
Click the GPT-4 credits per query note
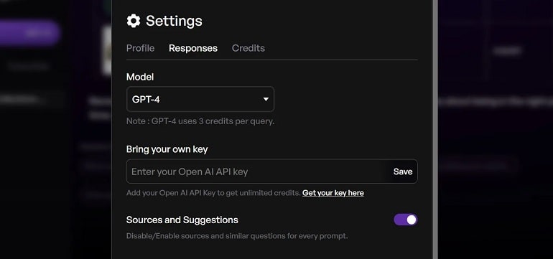click(200, 121)
